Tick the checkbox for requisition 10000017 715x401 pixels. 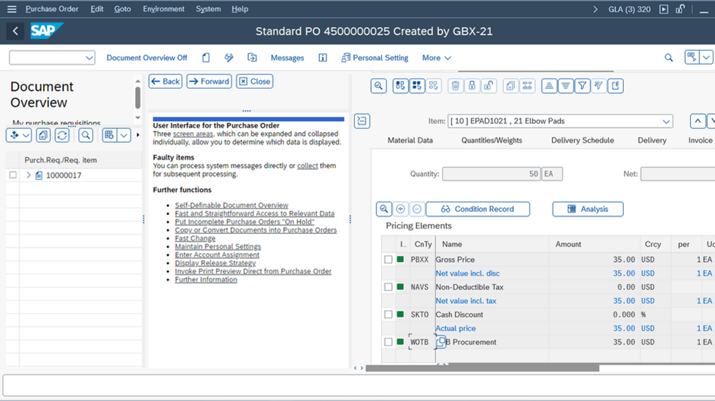pyautogui.click(x=12, y=175)
